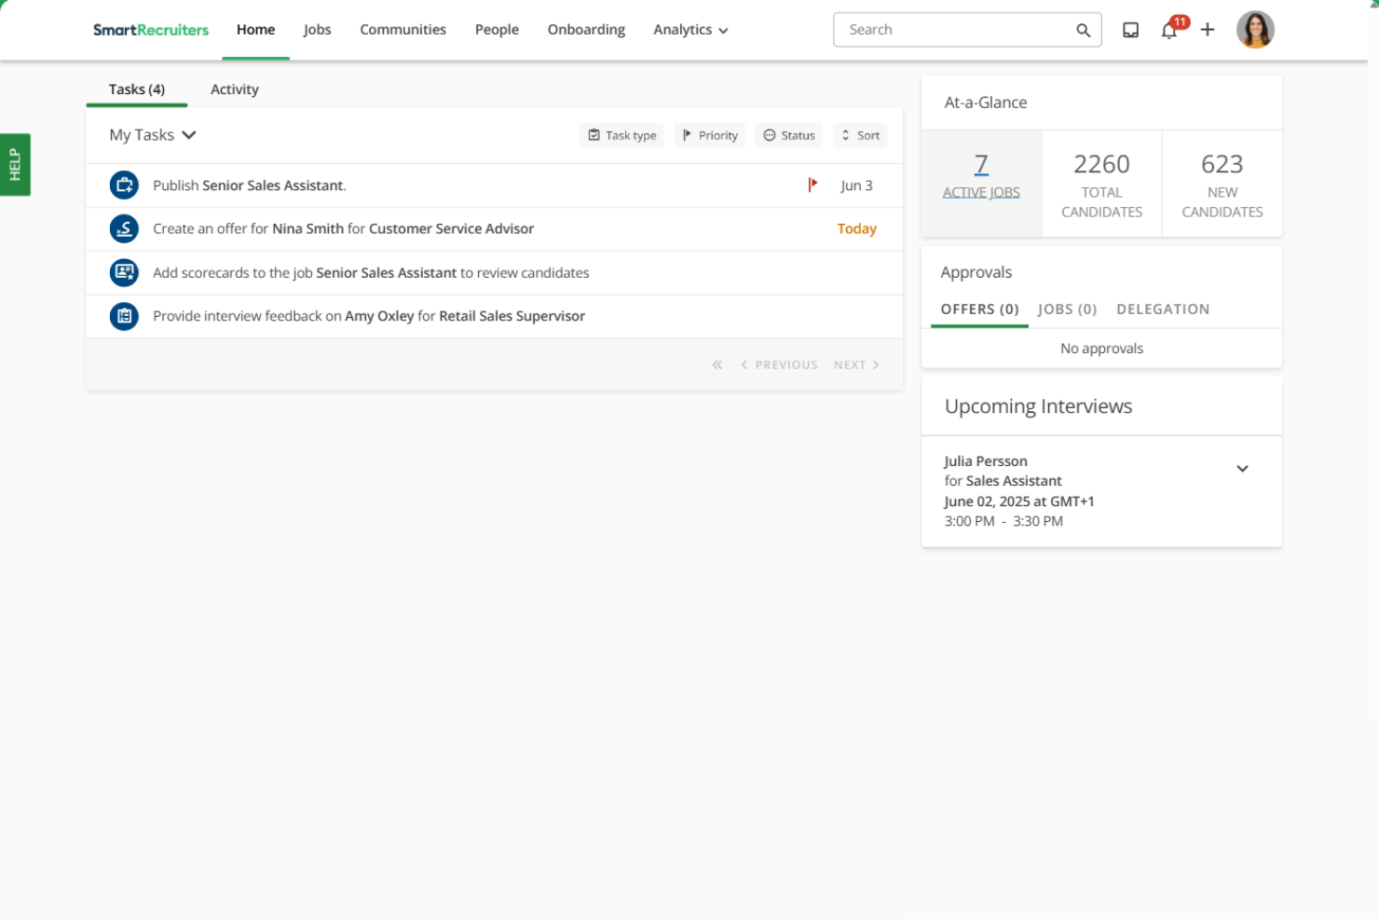Image resolution: width=1379 pixels, height=920 pixels.
Task: Click the plus create icon
Action: coord(1208,30)
